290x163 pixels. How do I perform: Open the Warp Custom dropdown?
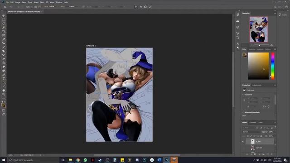[x=74, y=7]
